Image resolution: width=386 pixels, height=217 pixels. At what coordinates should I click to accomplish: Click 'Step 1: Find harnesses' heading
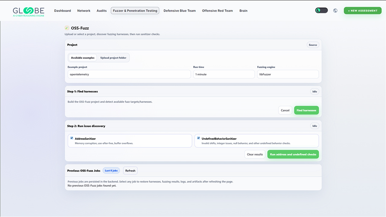point(83,91)
